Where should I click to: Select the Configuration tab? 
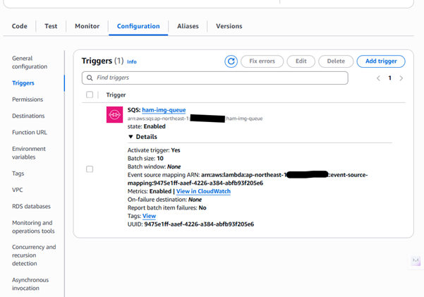pyautogui.click(x=138, y=26)
